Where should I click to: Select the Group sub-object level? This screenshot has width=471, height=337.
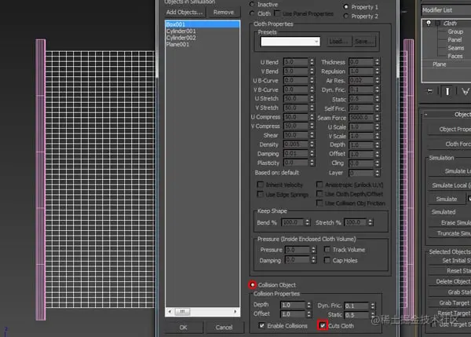click(455, 31)
